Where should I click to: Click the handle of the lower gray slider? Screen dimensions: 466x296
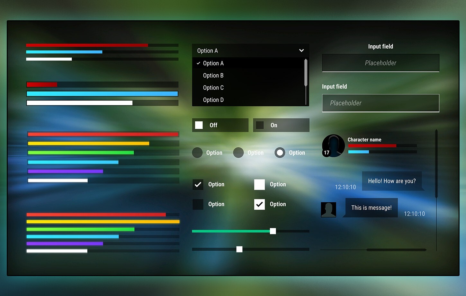click(239, 249)
